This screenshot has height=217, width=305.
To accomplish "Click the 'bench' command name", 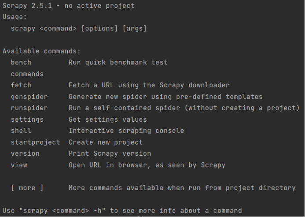I will tap(21, 63).
